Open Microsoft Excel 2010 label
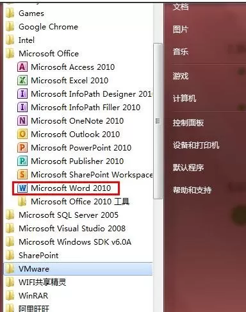 tap(70, 81)
